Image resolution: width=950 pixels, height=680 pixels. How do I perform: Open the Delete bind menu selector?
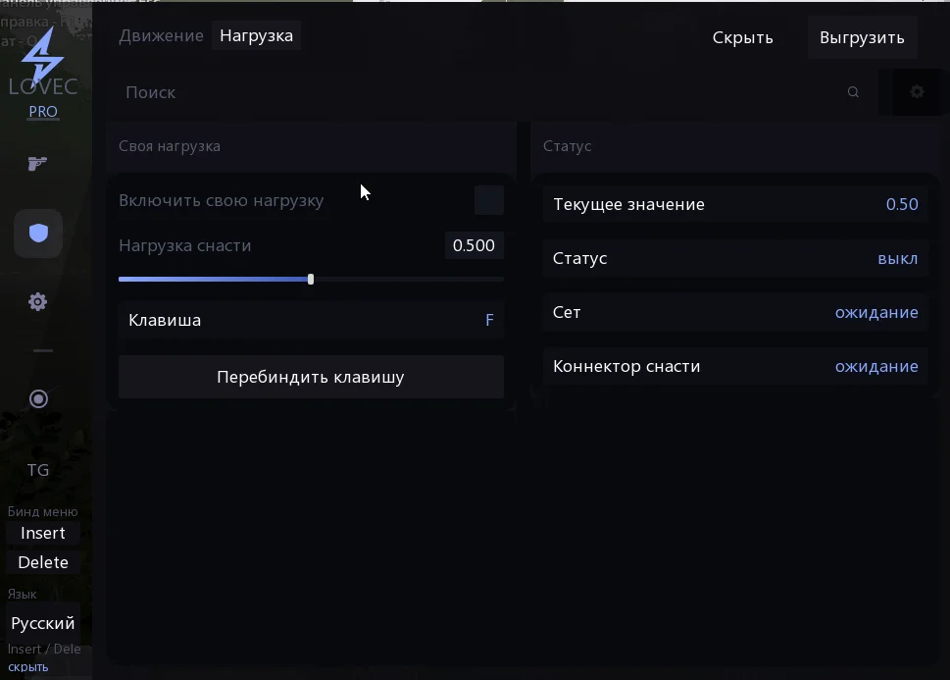pos(42,561)
